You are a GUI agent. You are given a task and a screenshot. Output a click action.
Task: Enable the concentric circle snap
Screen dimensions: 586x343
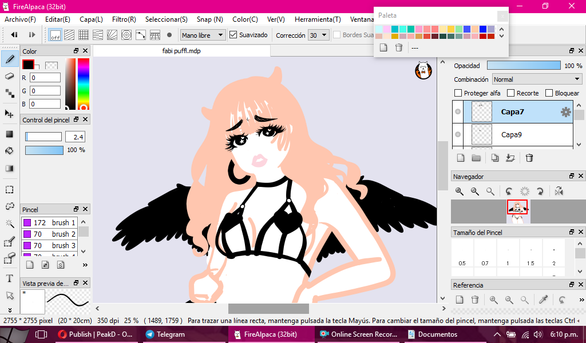(x=126, y=35)
